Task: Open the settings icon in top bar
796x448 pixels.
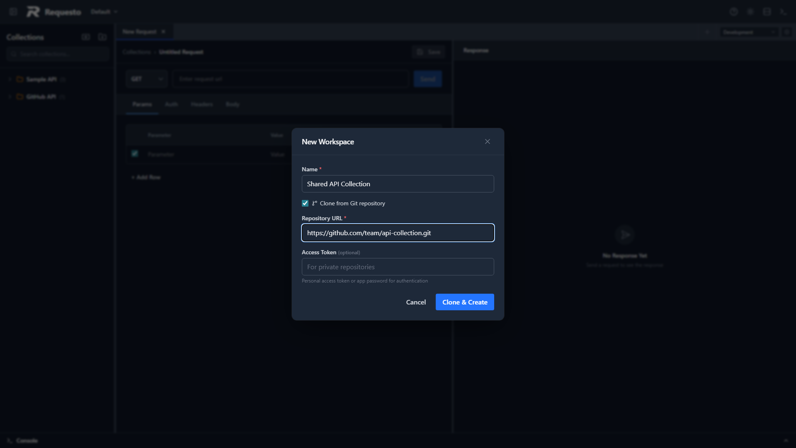Action: point(750,12)
